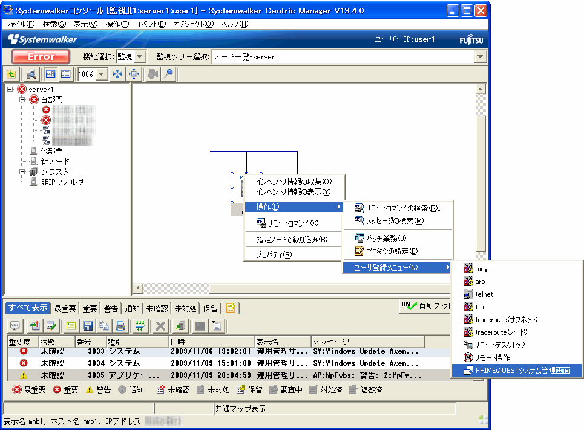Click the dark console icon in the event toolbar
The height and width of the screenshot is (430, 584).
click(200, 326)
